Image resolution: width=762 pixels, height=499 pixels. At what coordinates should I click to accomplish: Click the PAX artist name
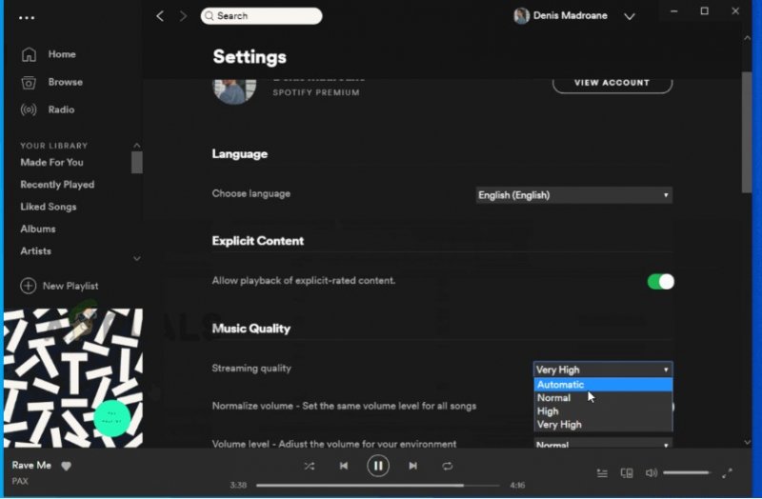[x=20, y=481]
